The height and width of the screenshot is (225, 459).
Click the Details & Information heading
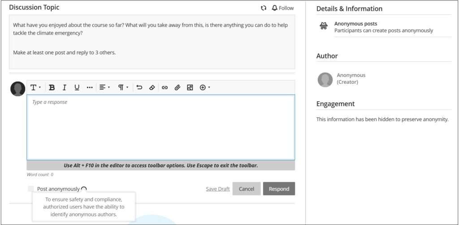click(x=349, y=9)
